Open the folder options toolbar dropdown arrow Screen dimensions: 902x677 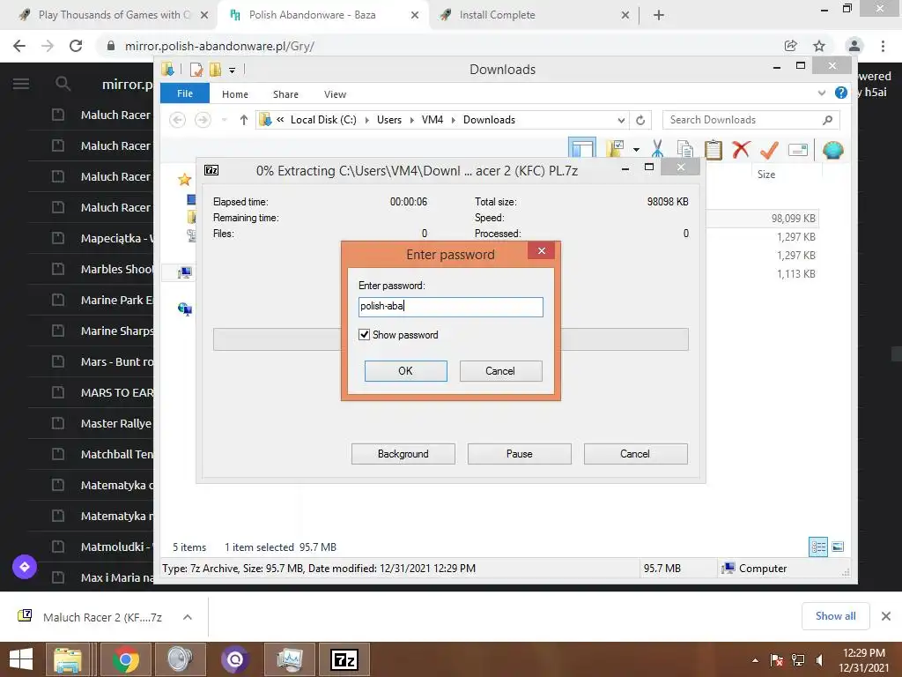pos(636,150)
